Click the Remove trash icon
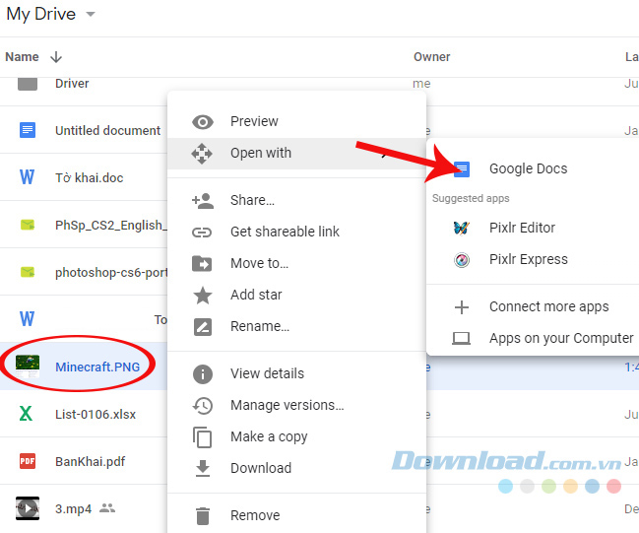 pyautogui.click(x=203, y=516)
